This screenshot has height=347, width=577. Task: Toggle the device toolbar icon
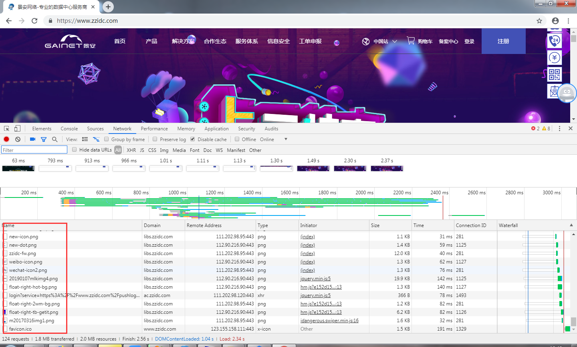coord(17,128)
